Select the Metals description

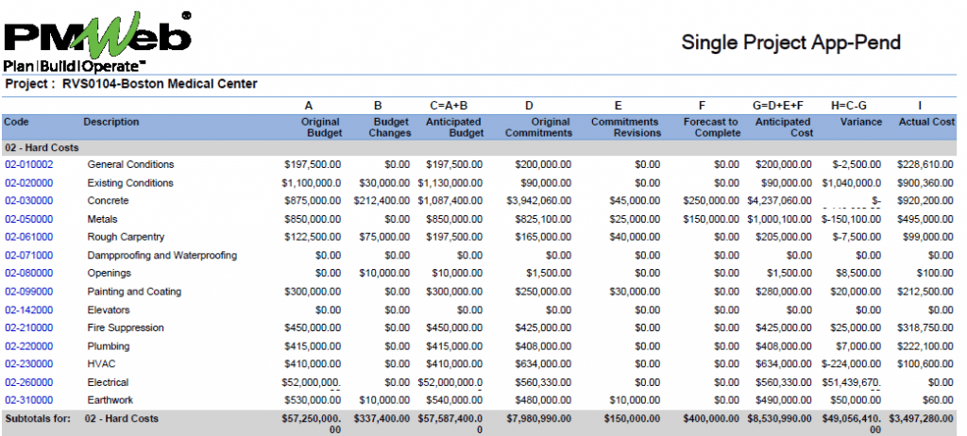click(102, 220)
